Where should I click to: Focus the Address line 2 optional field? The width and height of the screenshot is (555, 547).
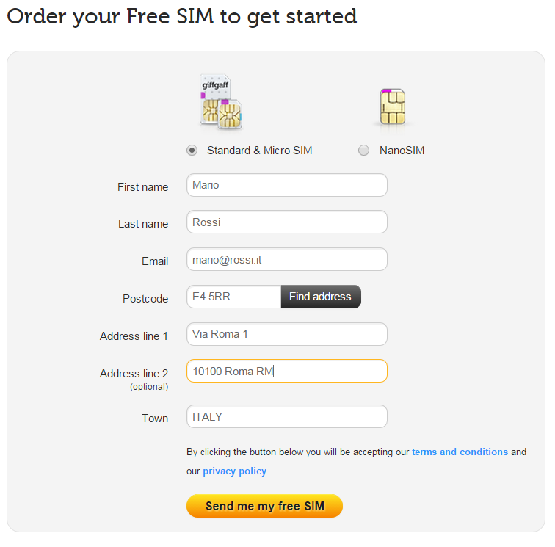[x=286, y=371]
